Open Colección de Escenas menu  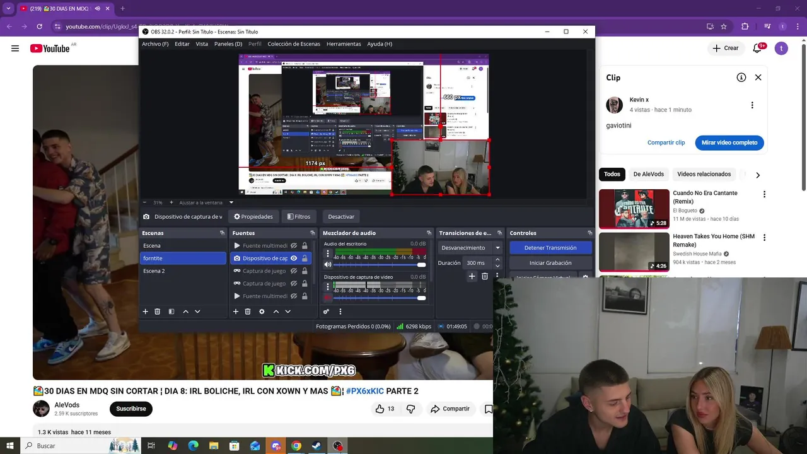click(294, 44)
